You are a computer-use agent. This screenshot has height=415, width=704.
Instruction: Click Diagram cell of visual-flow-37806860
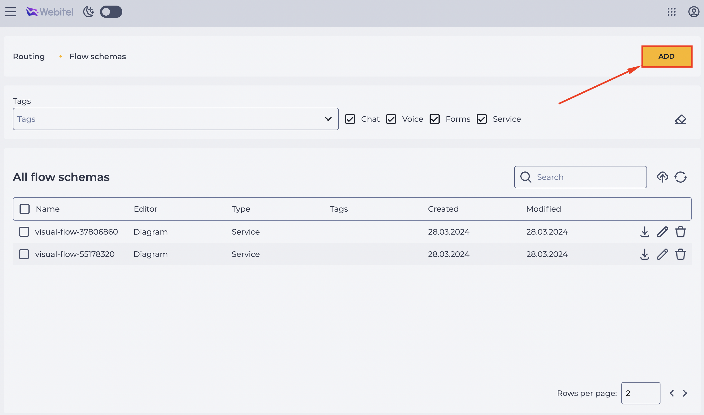click(151, 232)
